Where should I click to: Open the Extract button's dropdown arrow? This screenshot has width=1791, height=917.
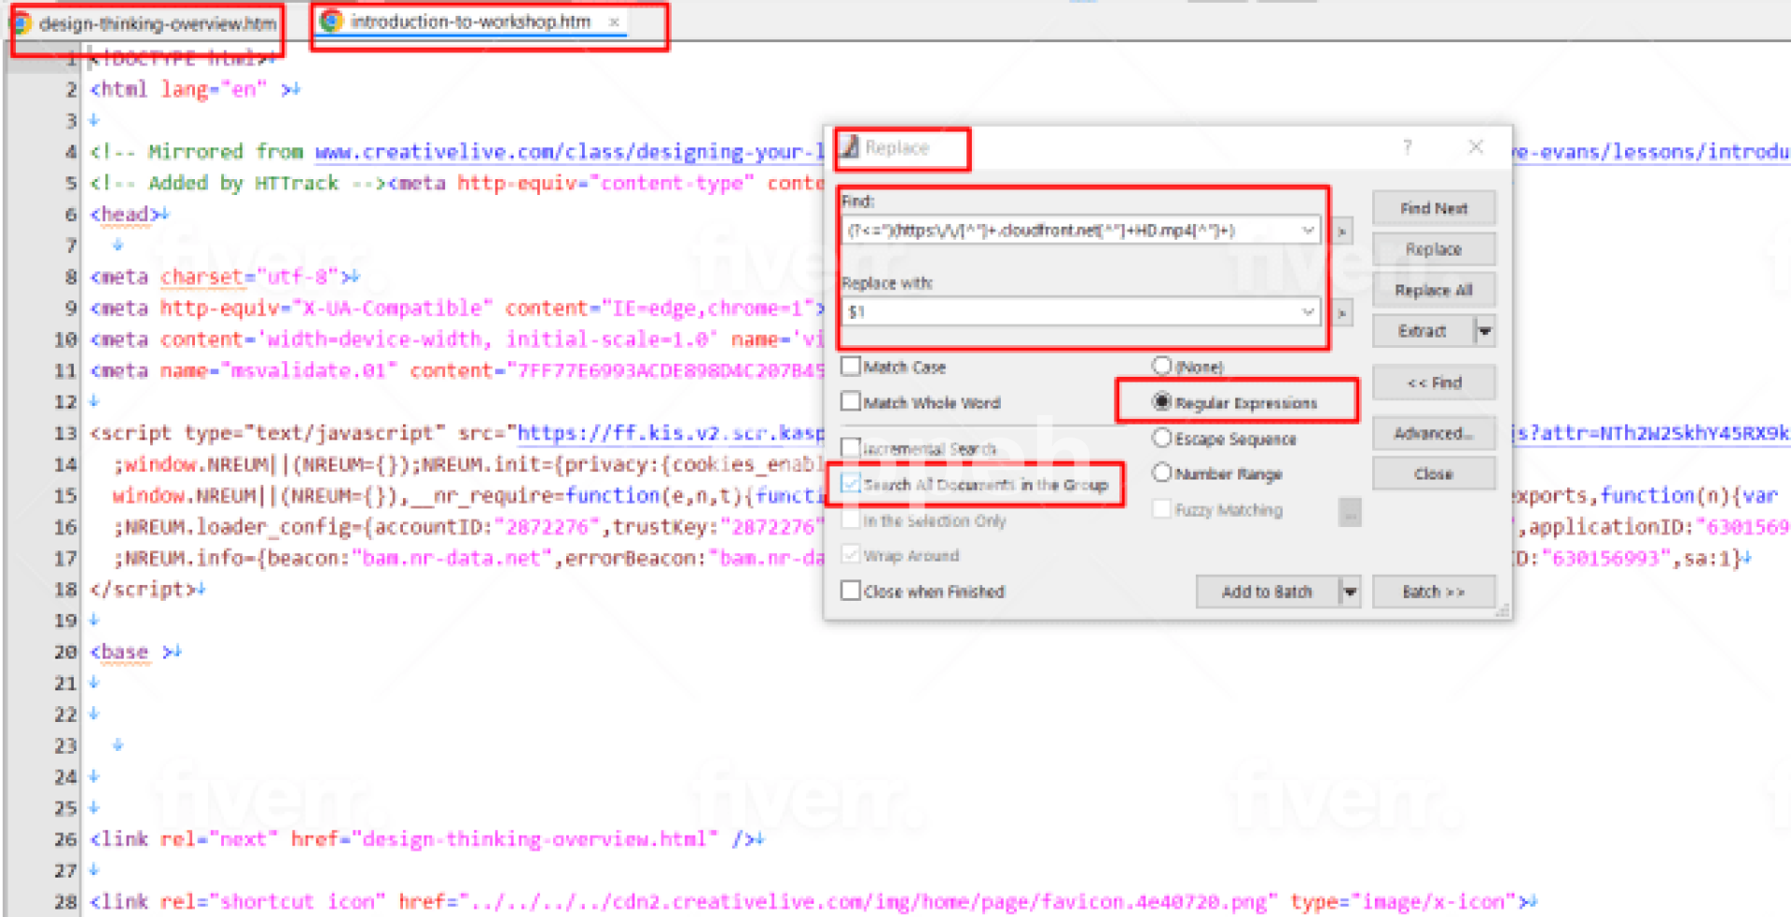pyautogui.click(x=1485, y=331)
